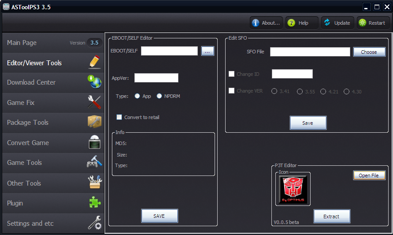Image resolution: width=393 pixels, height=235 pixels.
Task: Enable the Convert to retail checkbox
Action: click(x=119, y=117)
